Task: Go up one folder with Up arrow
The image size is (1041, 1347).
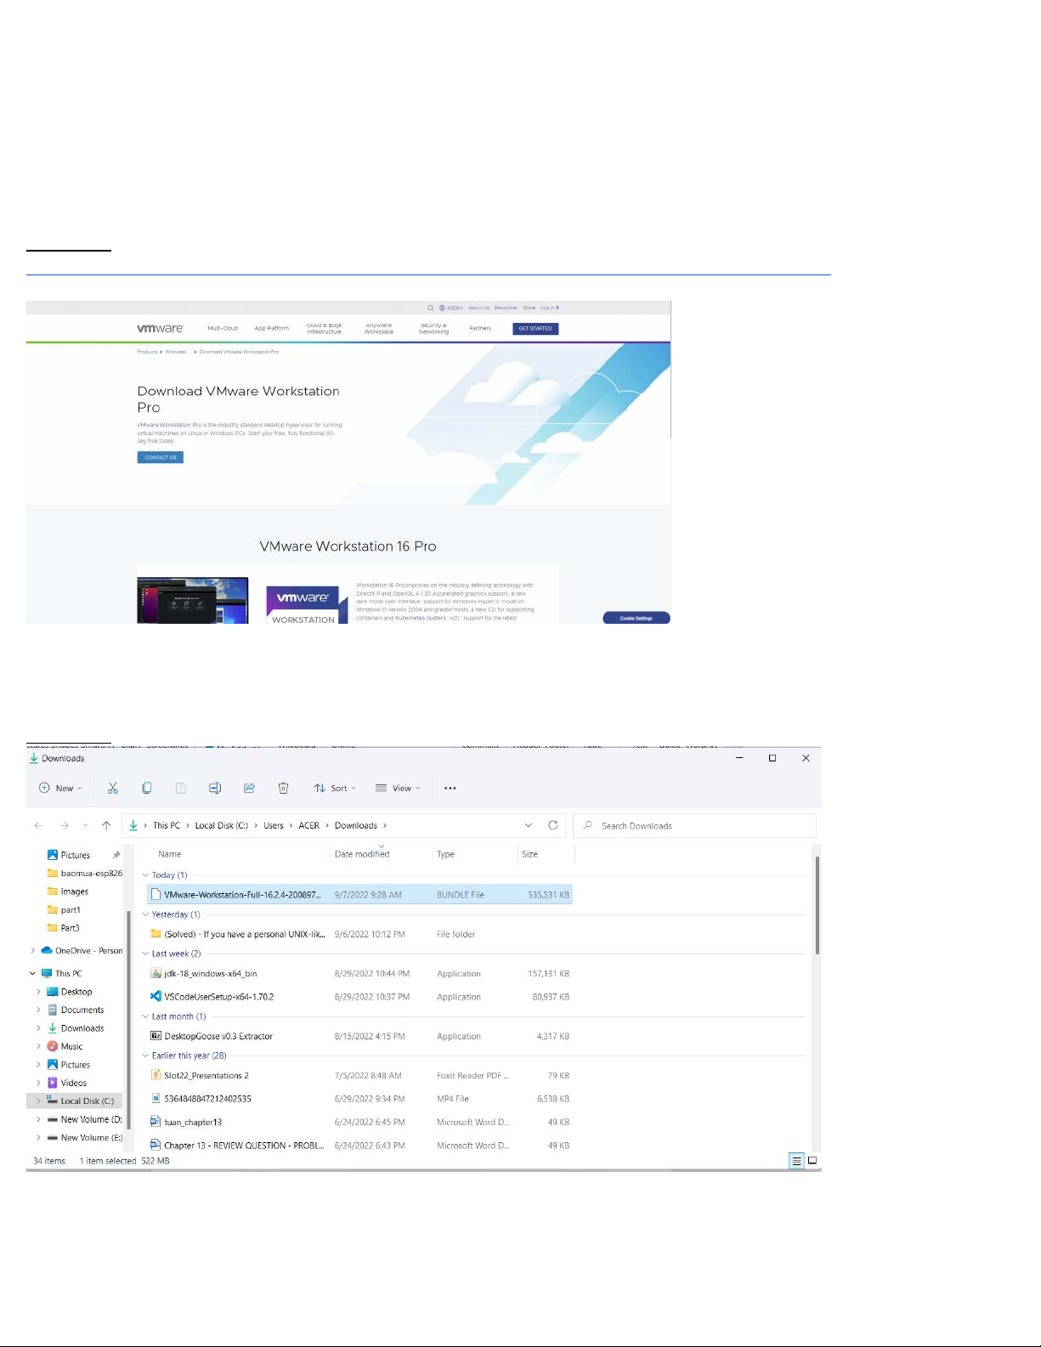Action: tap(106, 825)
